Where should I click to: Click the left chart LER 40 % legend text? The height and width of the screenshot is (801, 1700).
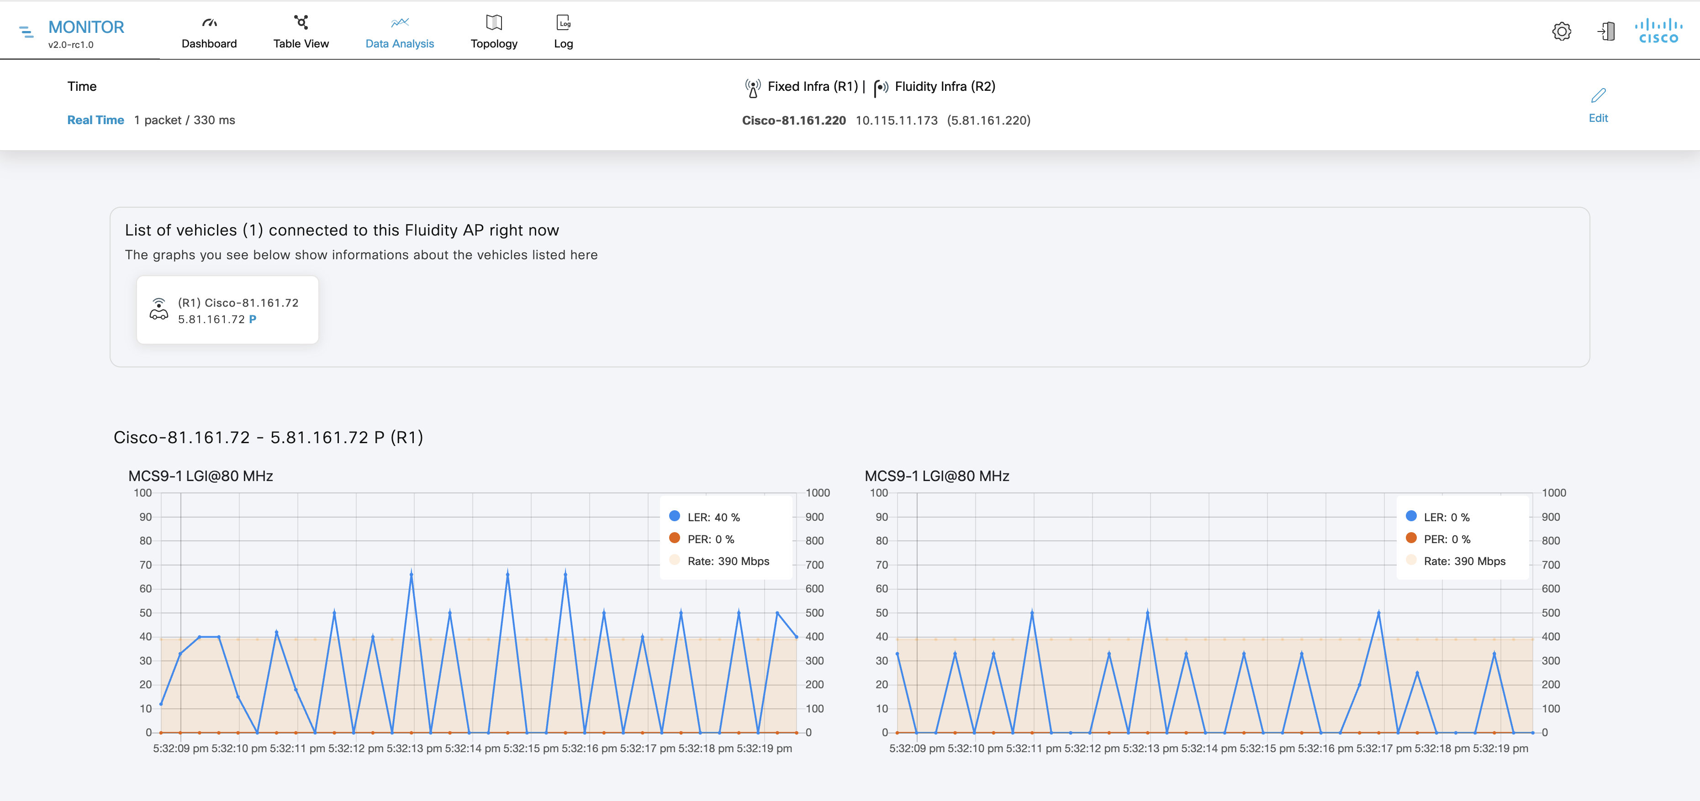coord(713,518)
